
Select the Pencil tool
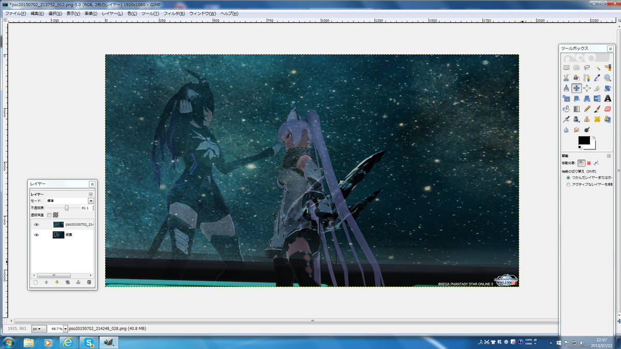tap(587, 109)
